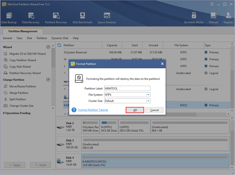235x175 pixels.
Task: Select the 684.1 GB unallocated block
Action: 190,127
